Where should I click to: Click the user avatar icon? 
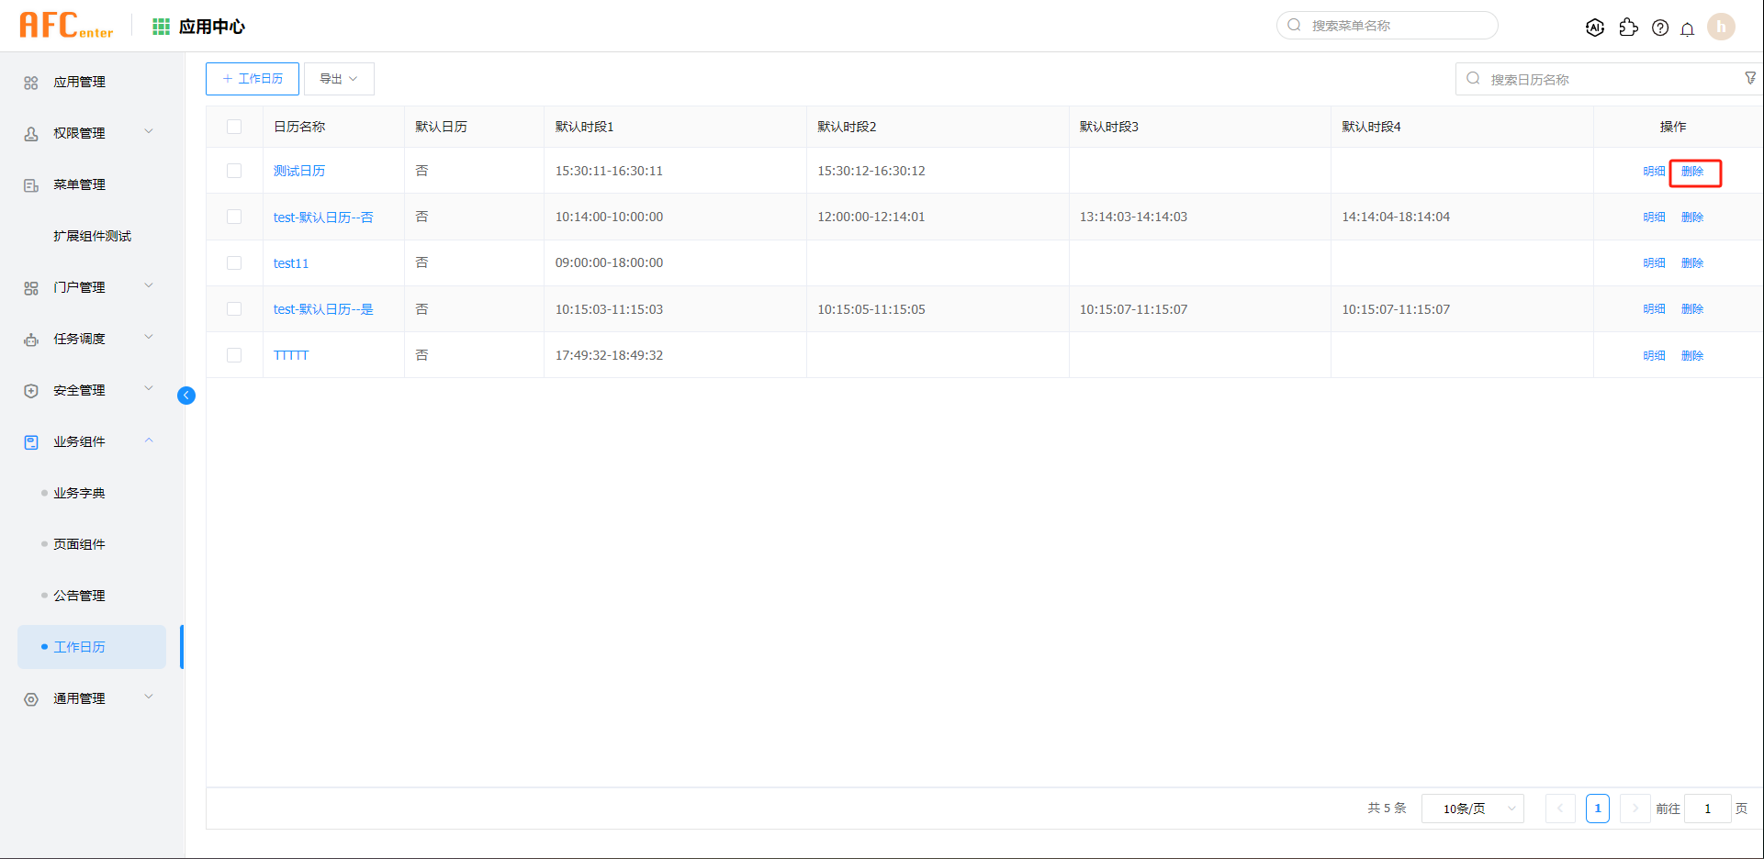click(1721, 27)
